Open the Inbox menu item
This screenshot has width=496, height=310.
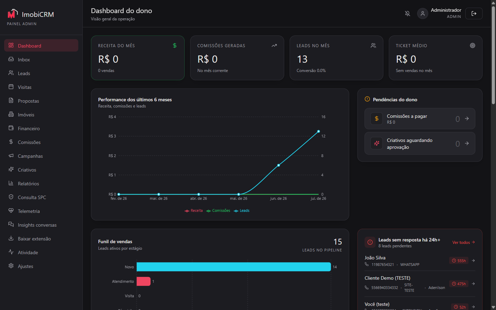click(x=41, y=59)
